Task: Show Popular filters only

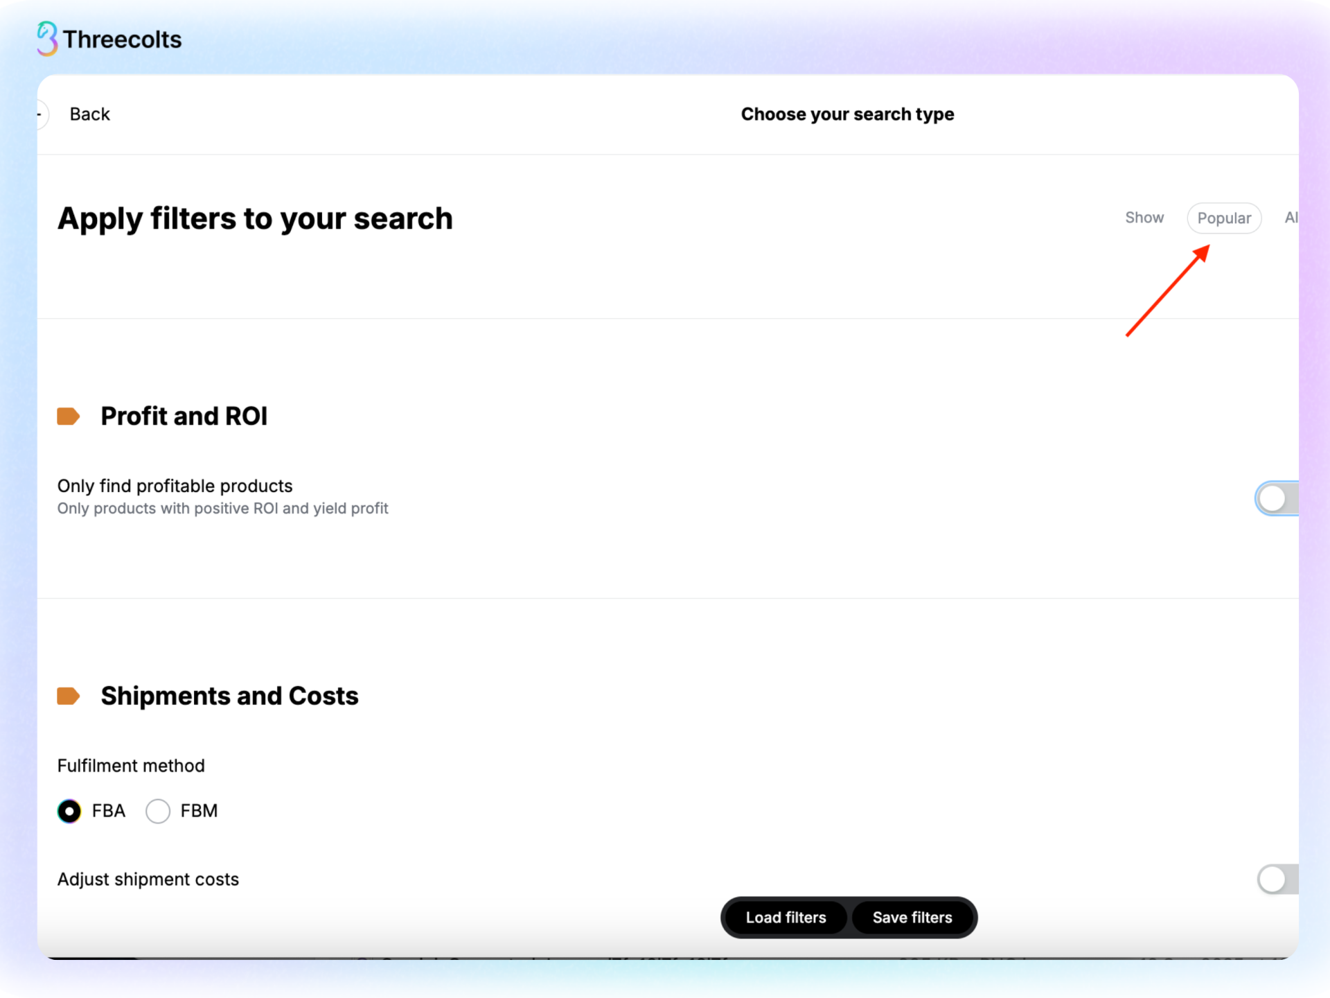Action: tap(1224, 218)
